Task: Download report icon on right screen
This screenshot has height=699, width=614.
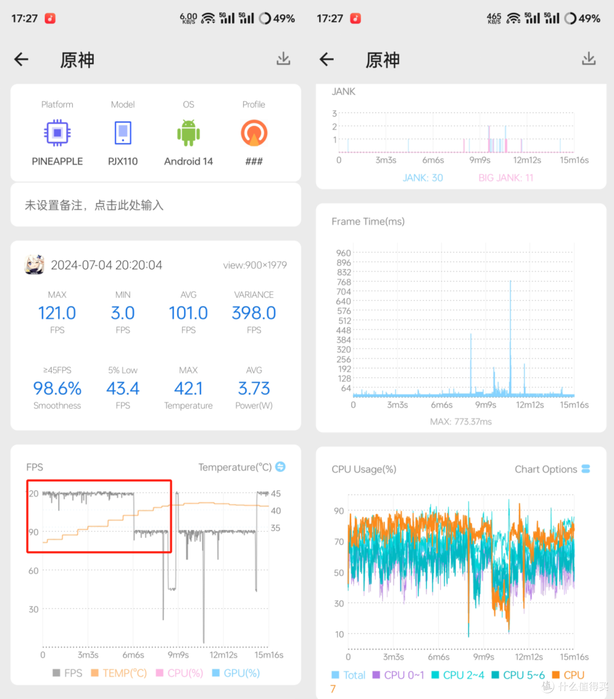Action: pos(588,59)
